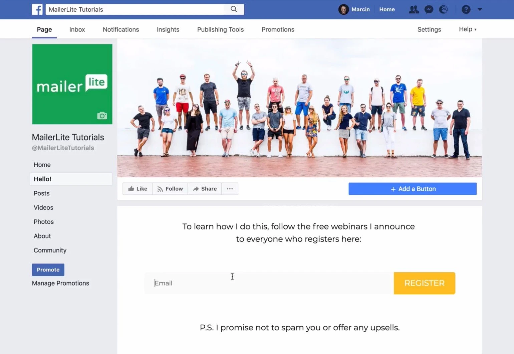Click the blue Promote button
The height and width of the screenshot is (354, 514).
tap(48, 270)
